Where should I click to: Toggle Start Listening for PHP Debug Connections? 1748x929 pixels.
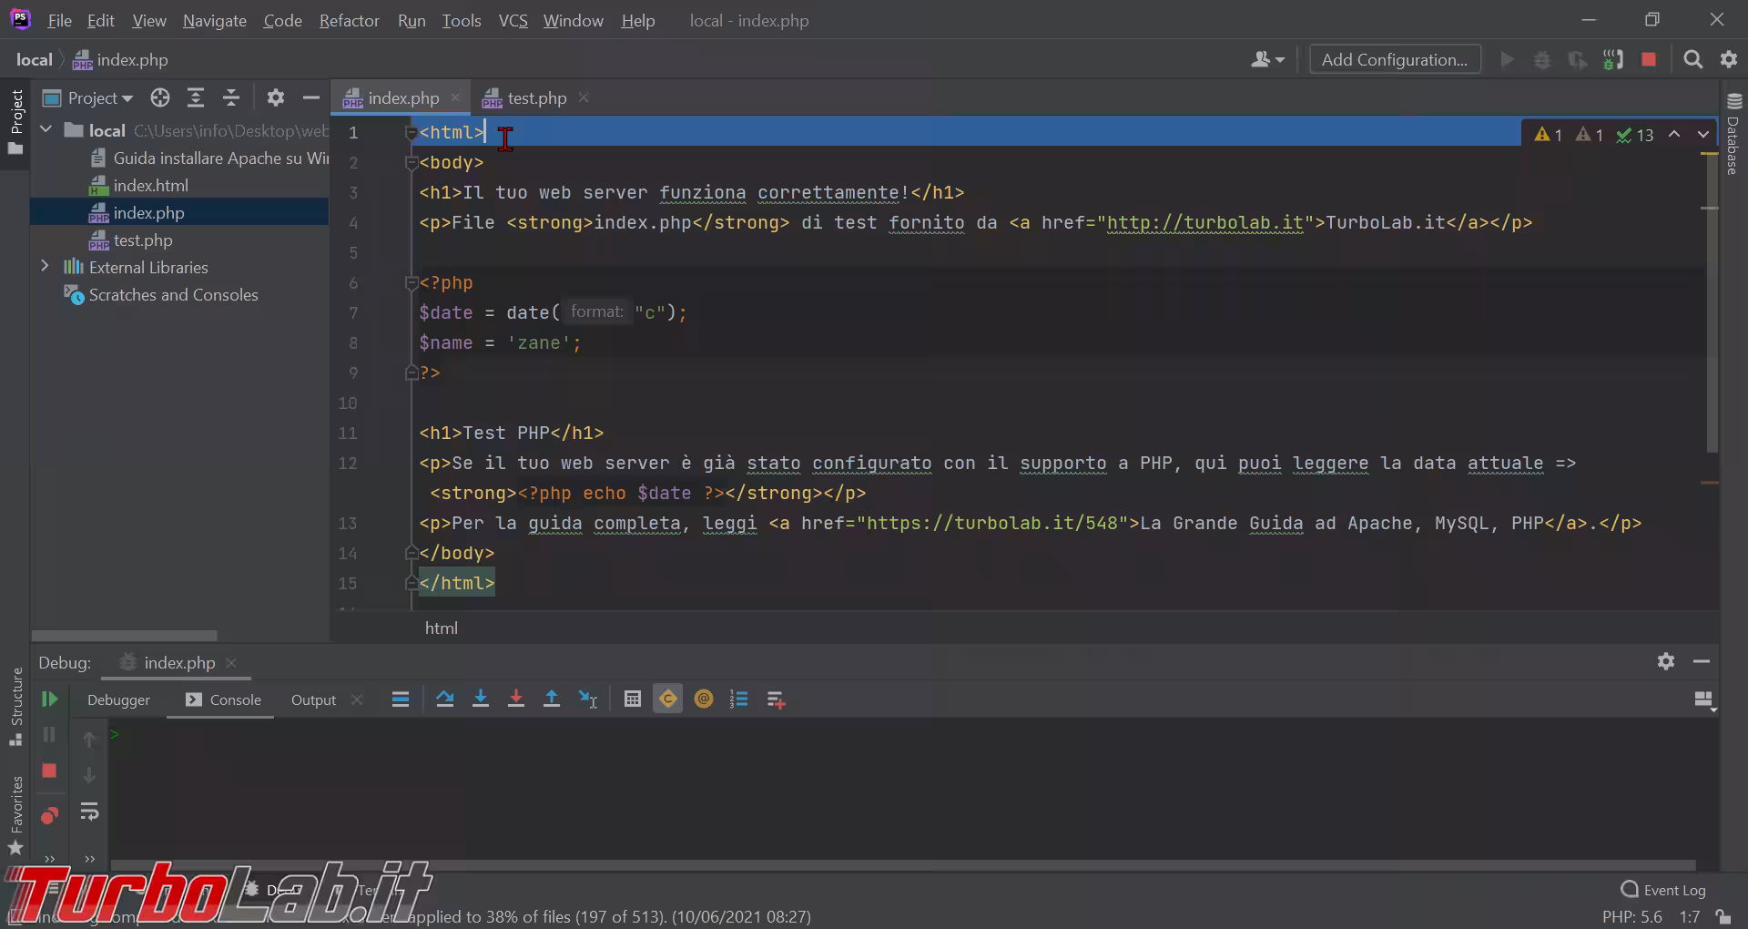1613,60
